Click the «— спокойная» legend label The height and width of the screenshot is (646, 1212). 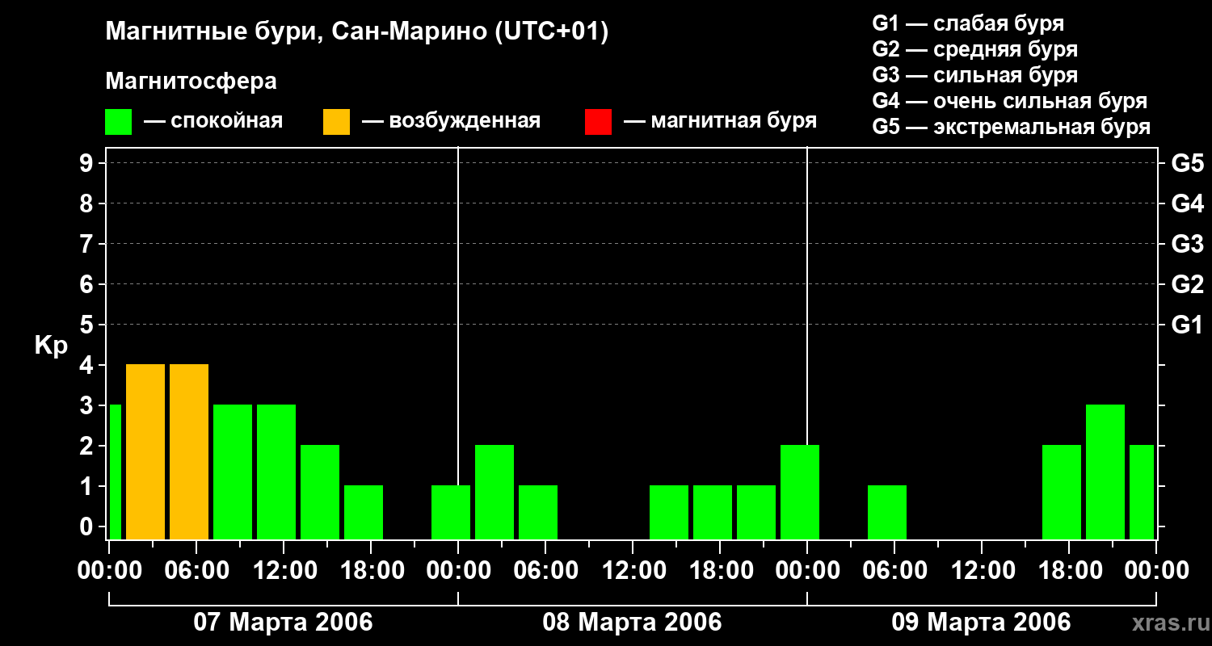213,121
